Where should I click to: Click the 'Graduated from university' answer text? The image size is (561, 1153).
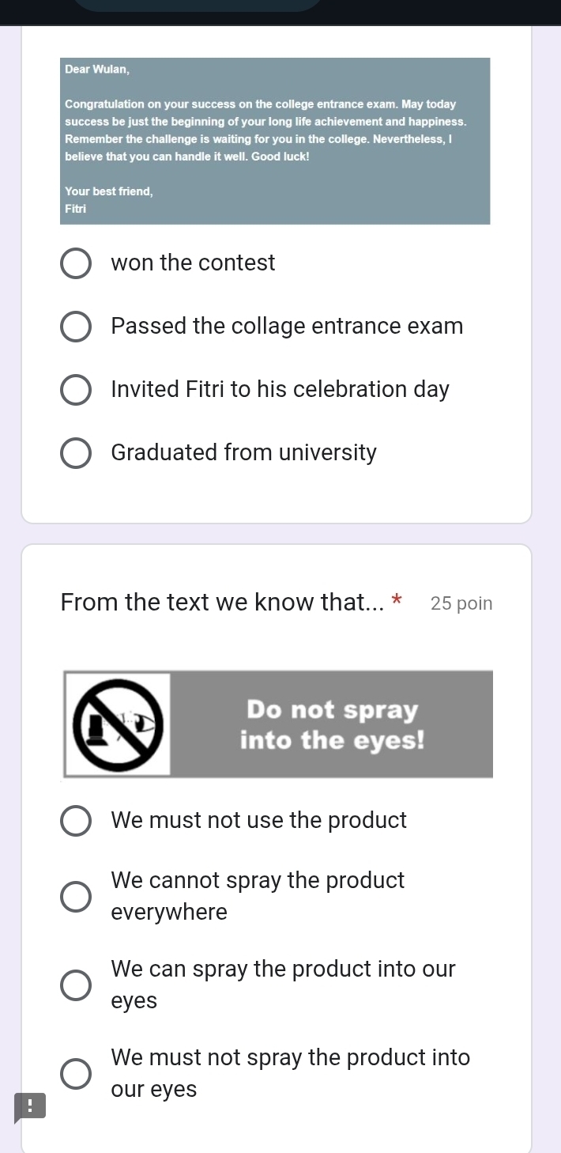244,453
